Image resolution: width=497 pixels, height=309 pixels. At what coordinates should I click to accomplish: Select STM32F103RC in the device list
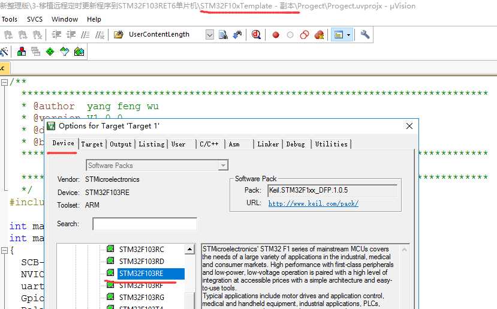pyautogui.click(x=141, y=250)
